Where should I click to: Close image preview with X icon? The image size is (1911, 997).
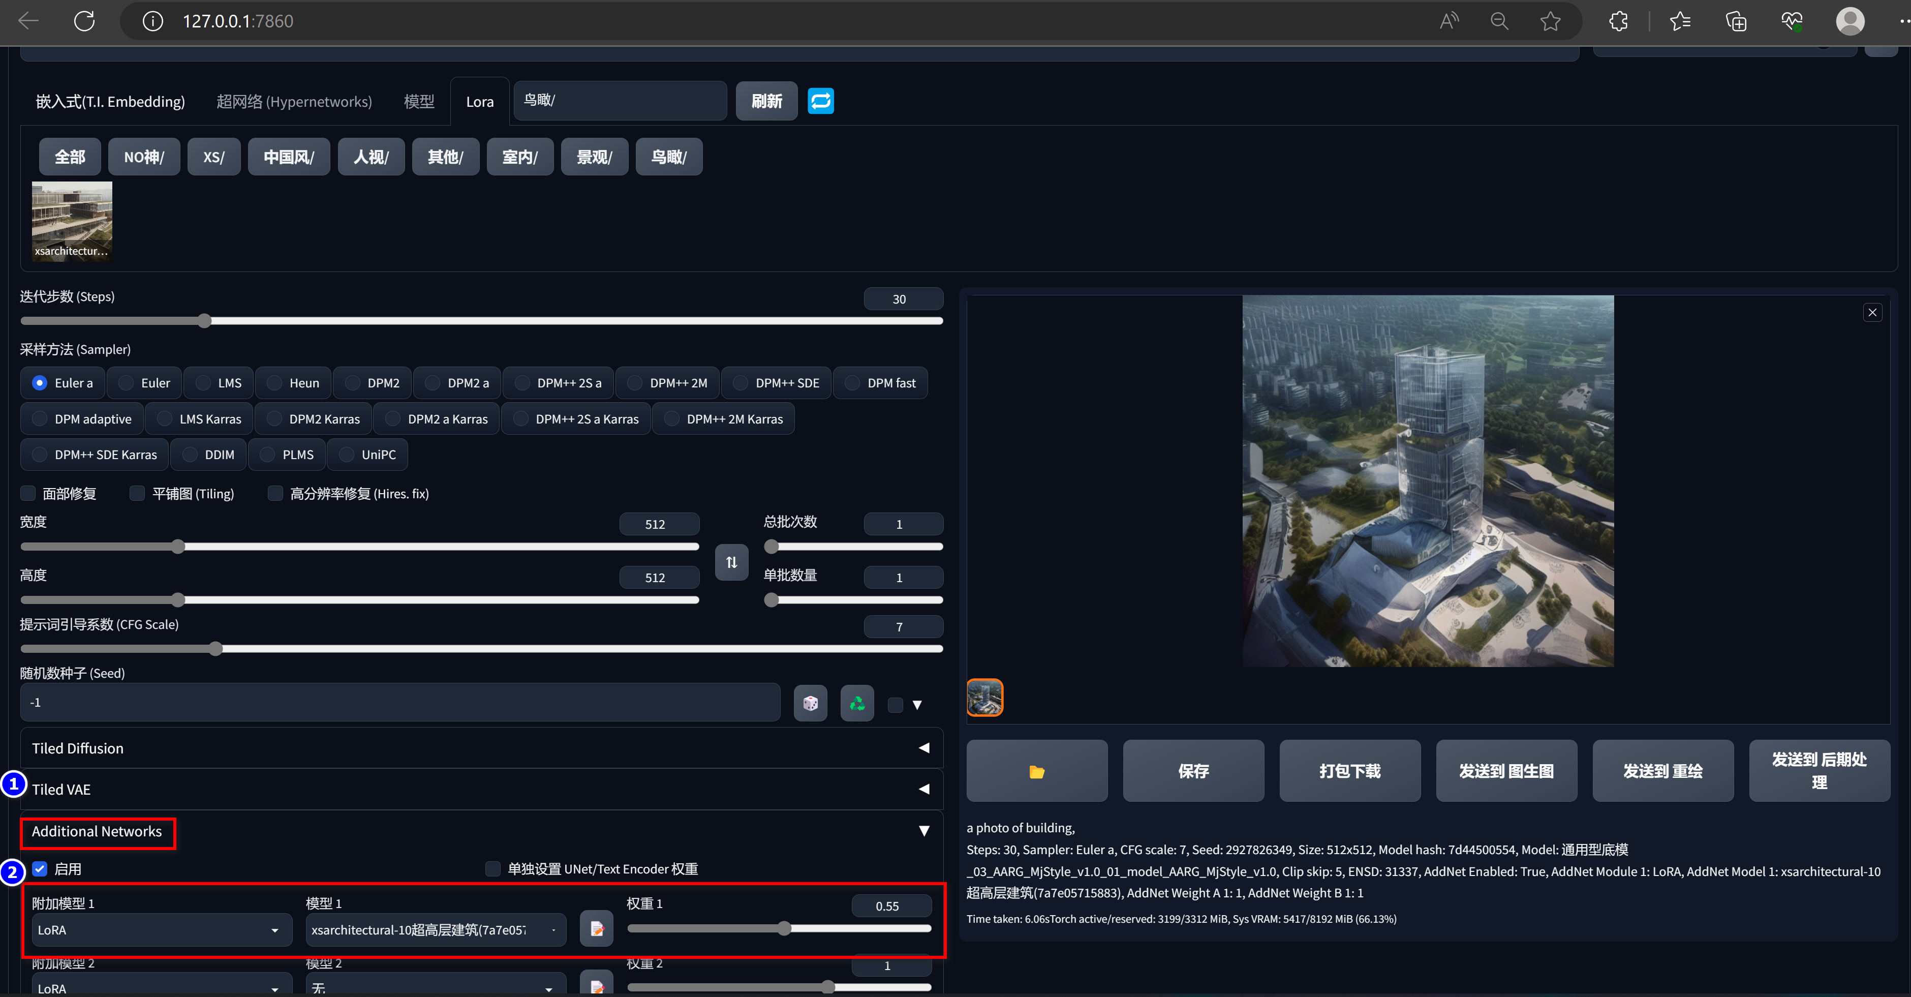coord(1872,313)
